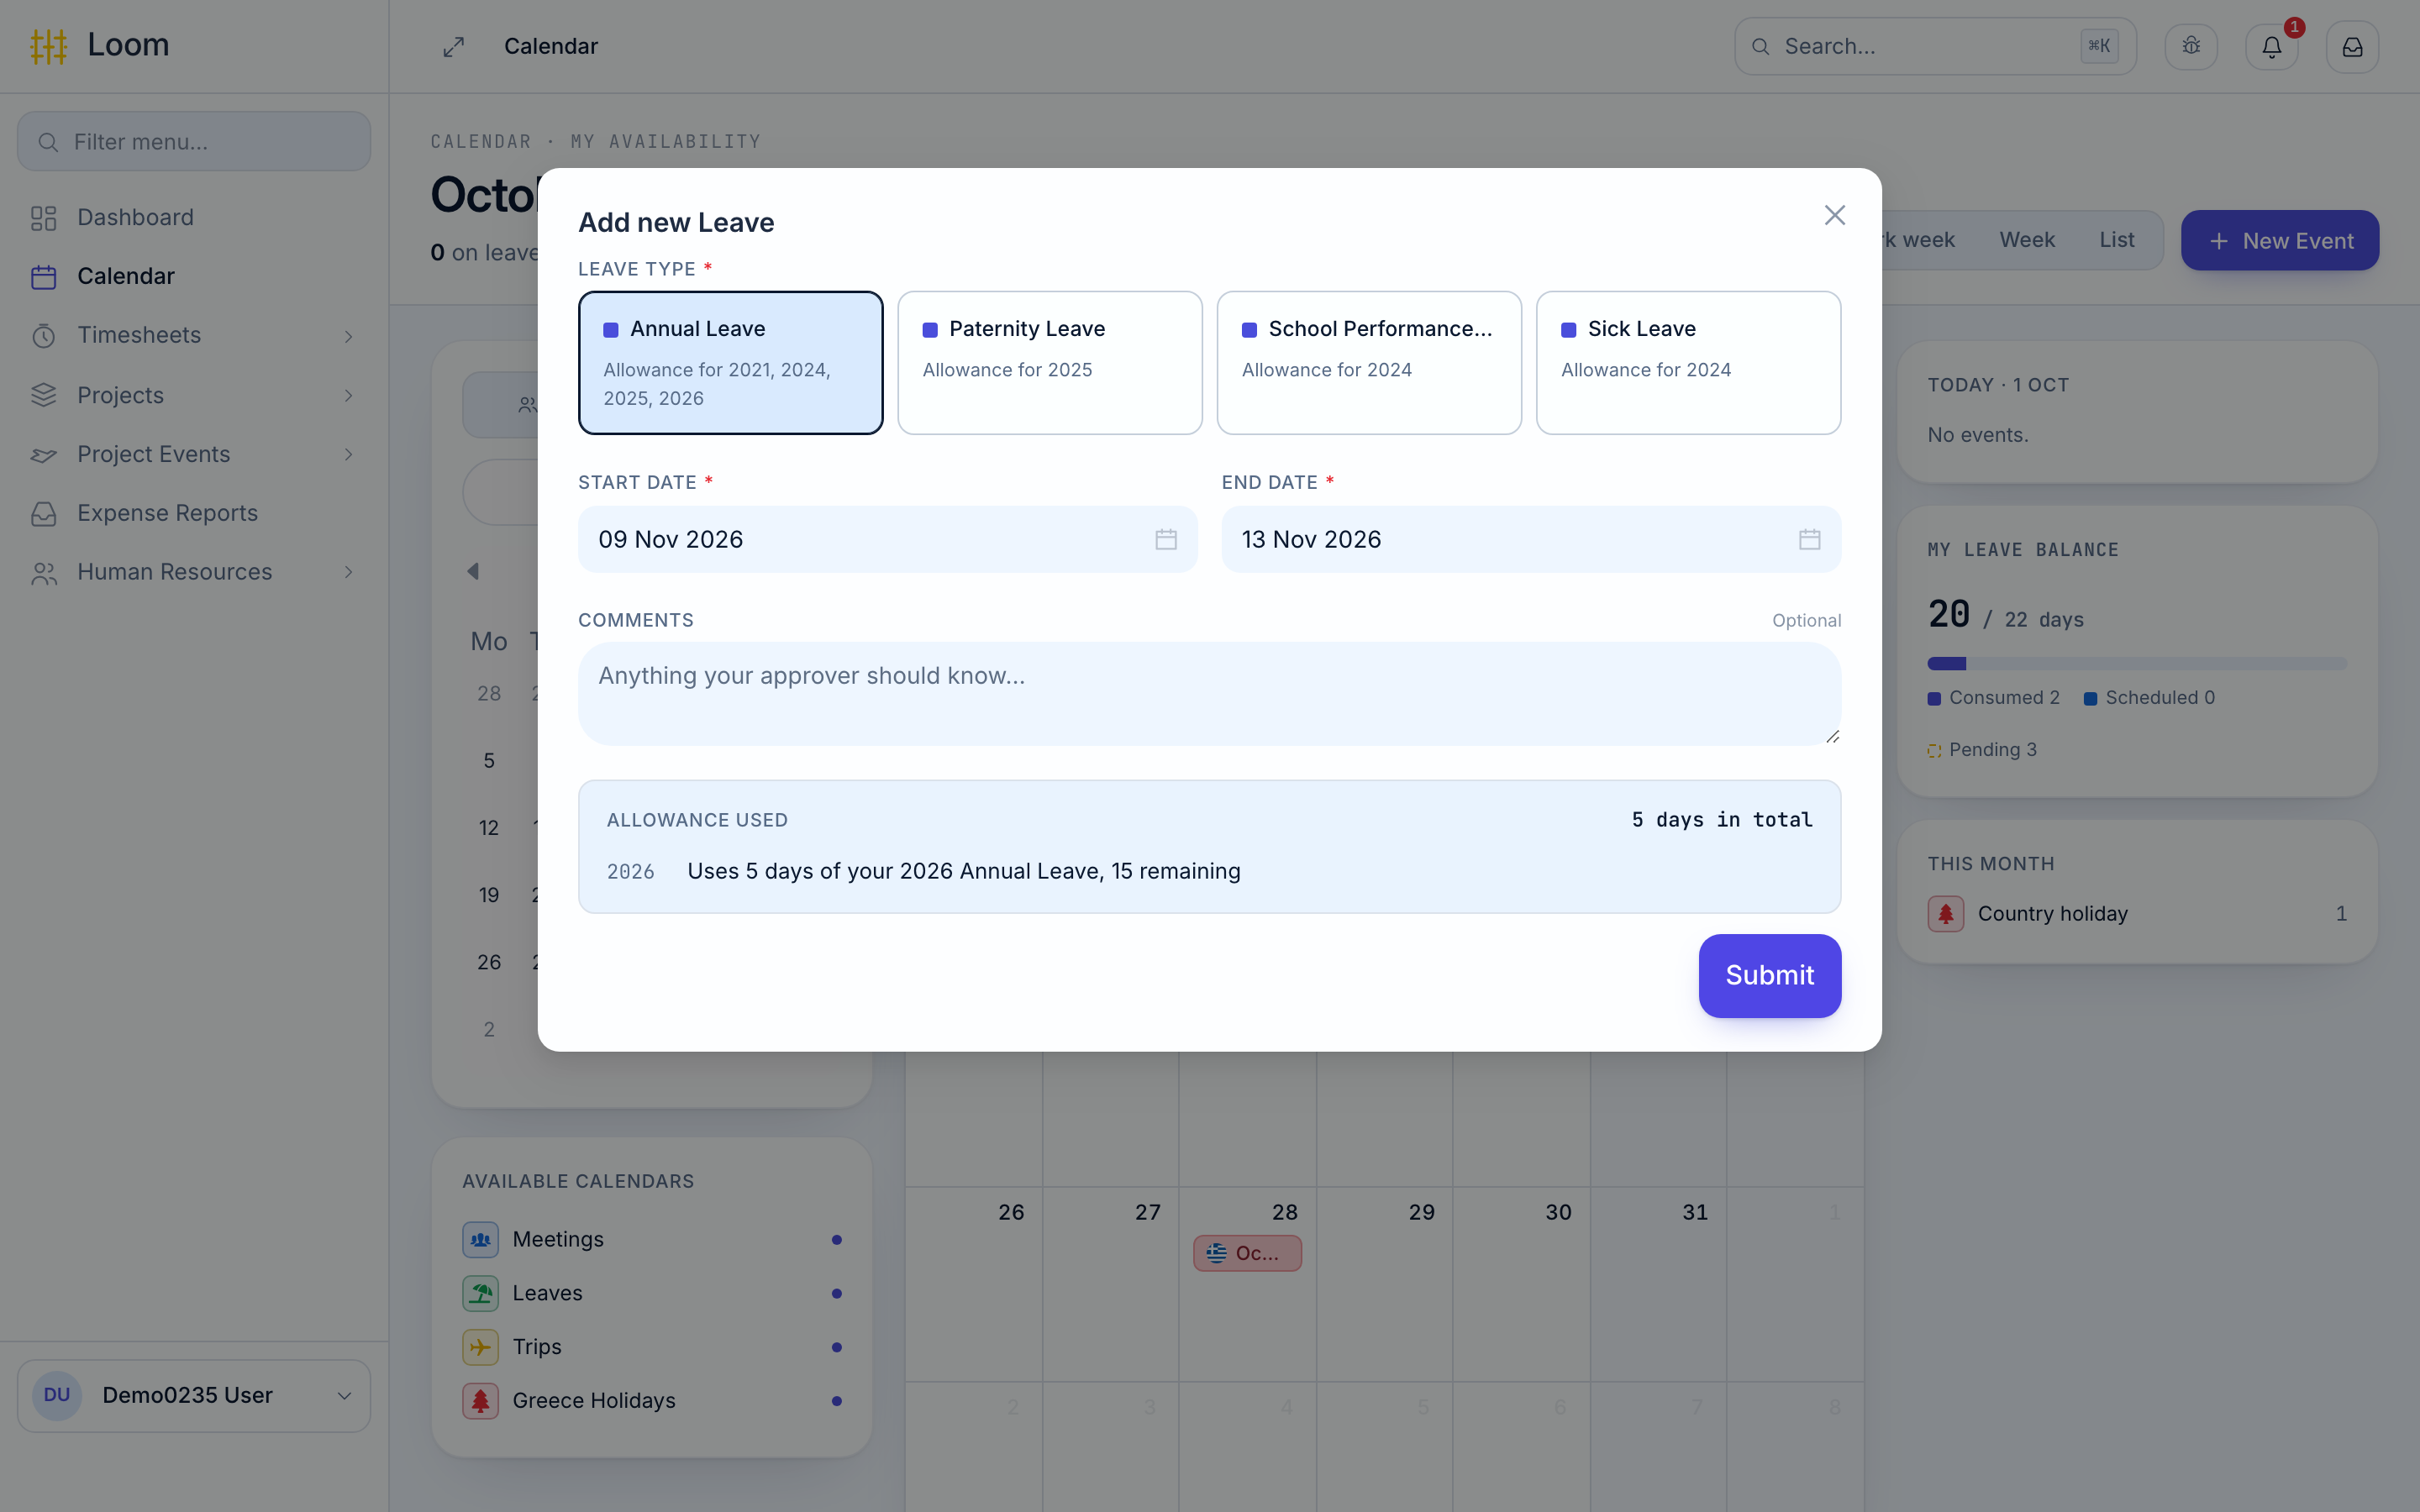The image size is (2420, 1512).
Task: Click the New Event button
Action: [x=2279, y=240]
